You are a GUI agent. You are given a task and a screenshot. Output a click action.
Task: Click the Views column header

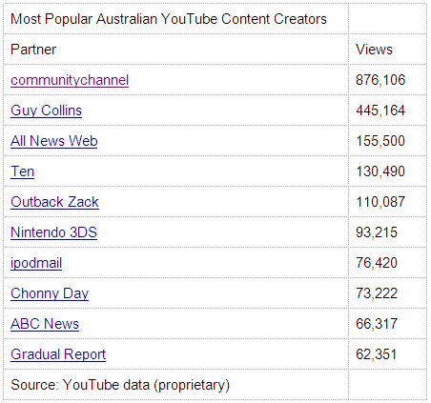(374, 50)
